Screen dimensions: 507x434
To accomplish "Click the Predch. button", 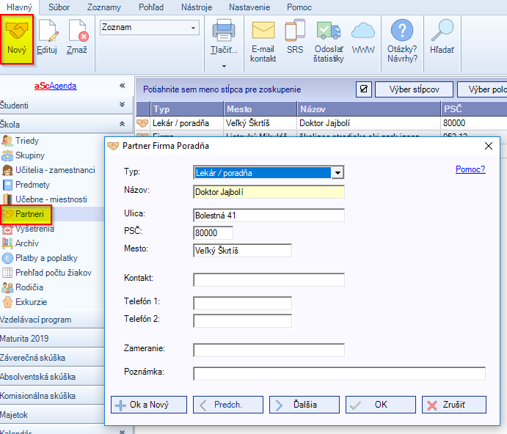I will coord(228,405).
